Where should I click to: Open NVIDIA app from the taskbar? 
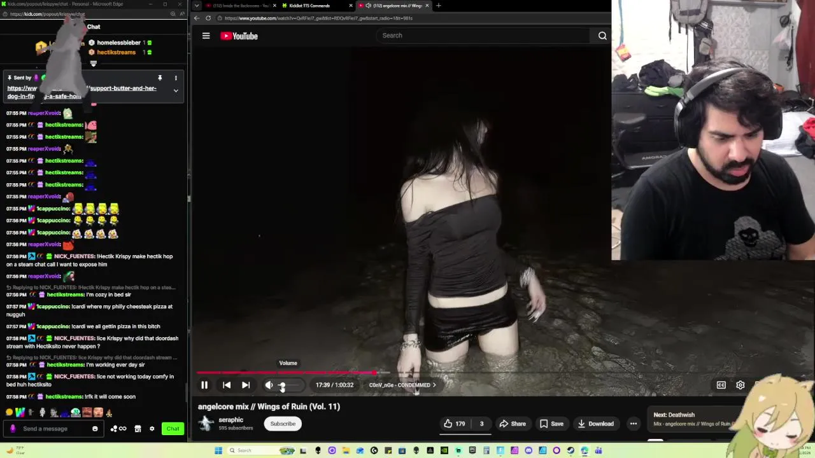tap(444, 450)
